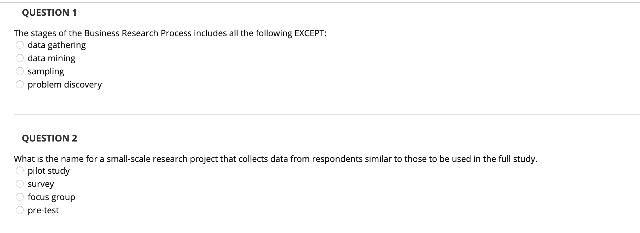This screenshot has height=233, width=640.
Task: Select the "pilot study" radio button
Action: pyautogui.click(x=20, y=170)
